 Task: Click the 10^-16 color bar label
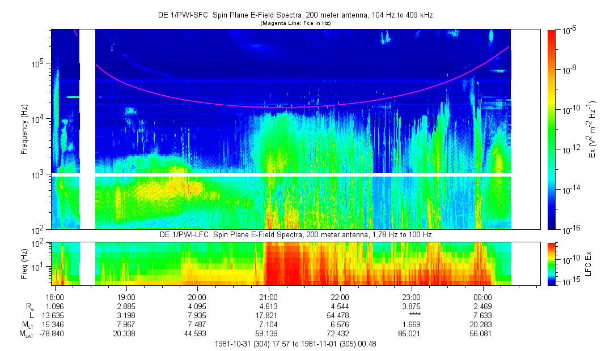570,230
